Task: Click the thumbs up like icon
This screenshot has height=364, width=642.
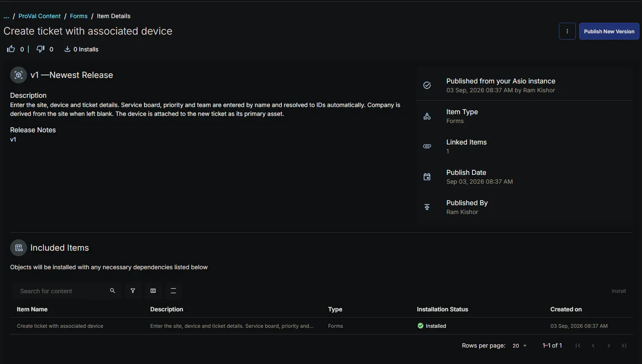Action: coord(11,49)
